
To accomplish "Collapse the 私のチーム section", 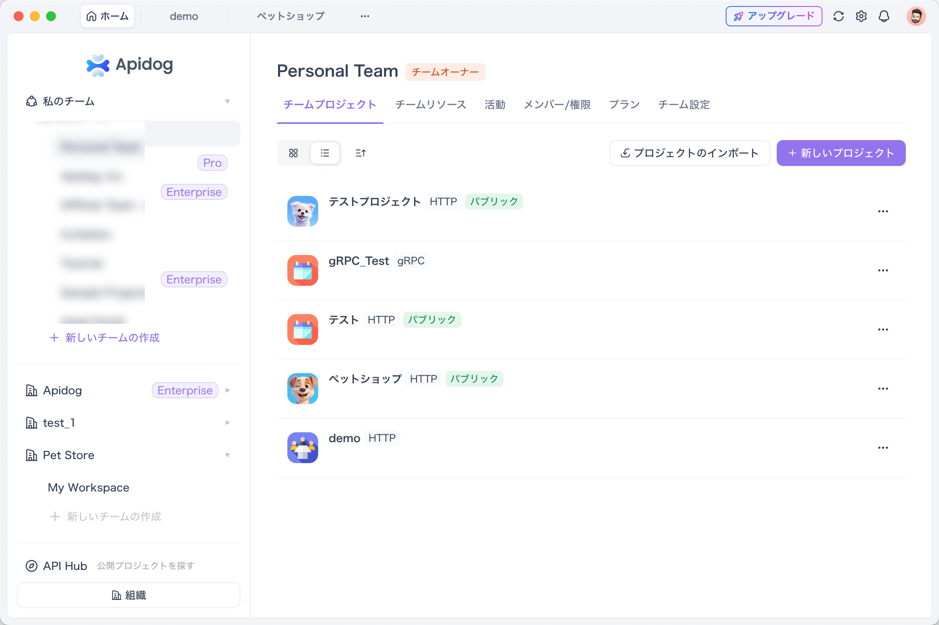I will 227,101.
